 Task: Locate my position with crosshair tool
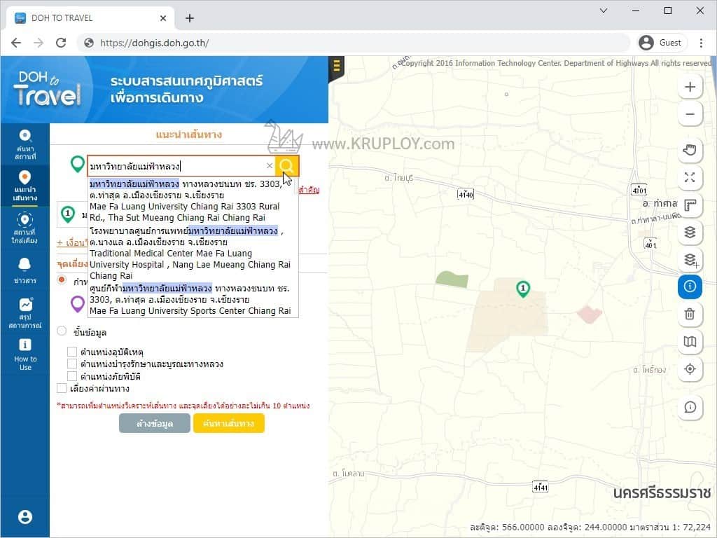point(690,369)
